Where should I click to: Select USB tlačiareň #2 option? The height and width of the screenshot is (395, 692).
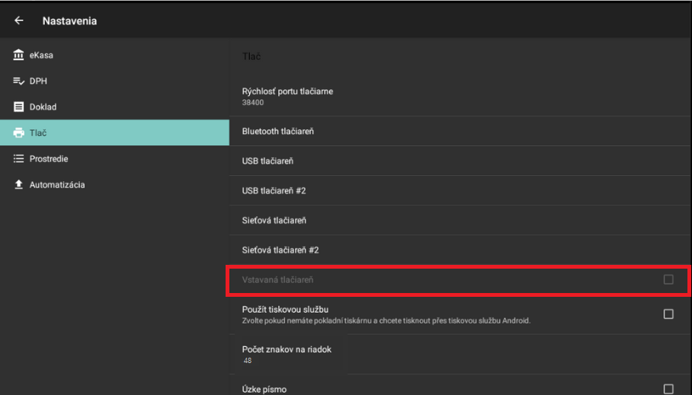(x=274, y=190)
